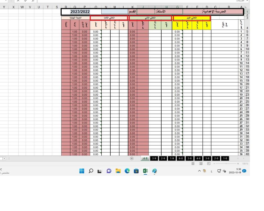Switch to the 1-8 sheet tab
The image size is (264, 211).
click(225, 158)
